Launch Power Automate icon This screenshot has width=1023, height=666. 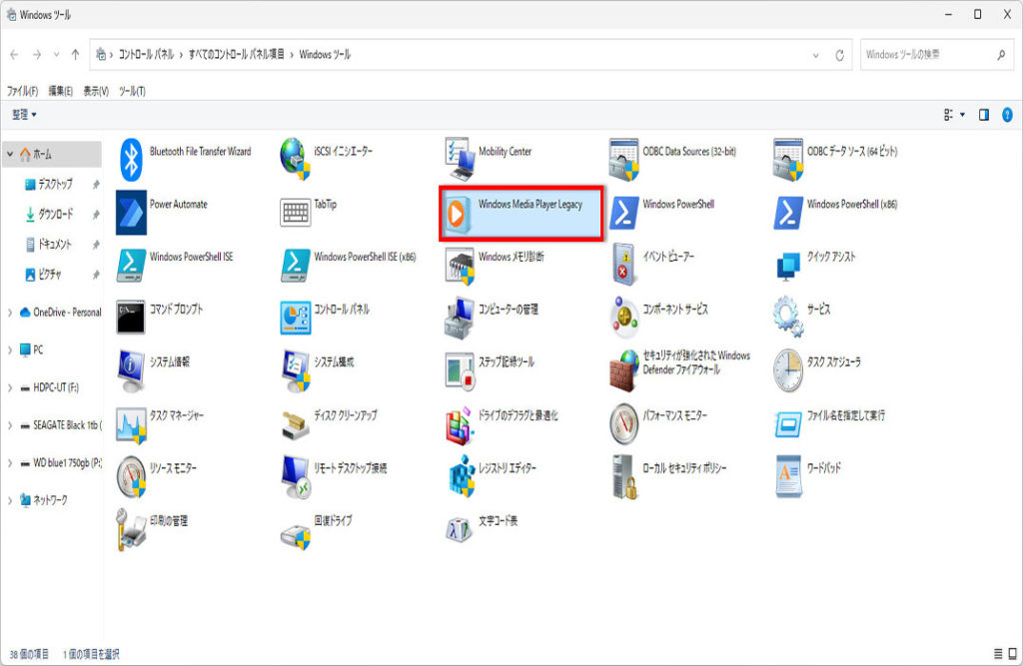tap(132, 212)
